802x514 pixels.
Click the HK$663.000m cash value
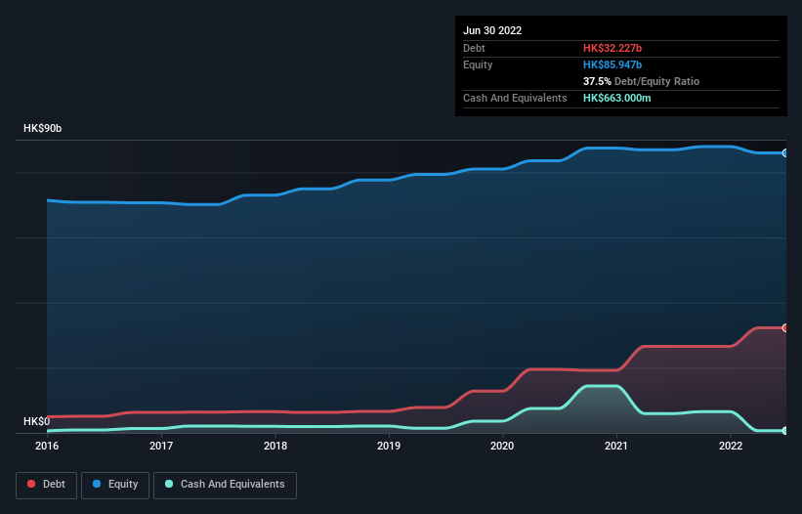[x=616, y=98]
